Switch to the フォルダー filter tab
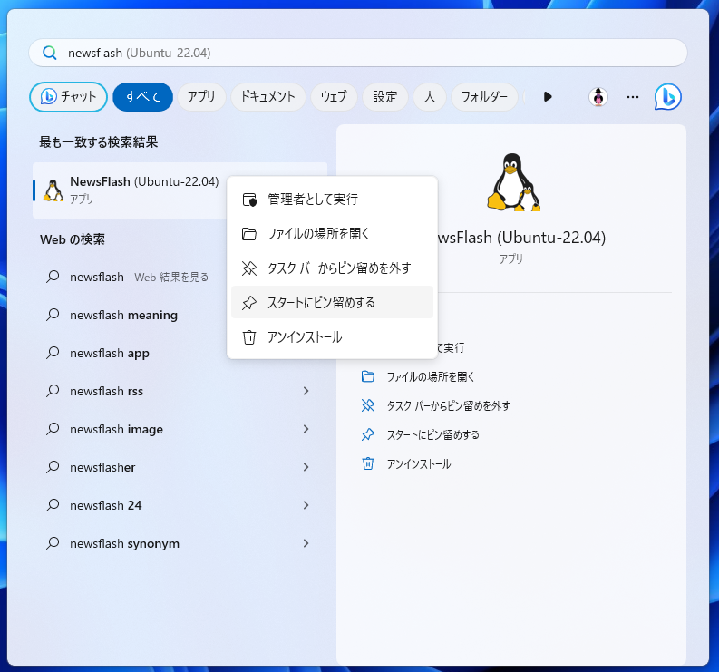 (x=484, y=97)
